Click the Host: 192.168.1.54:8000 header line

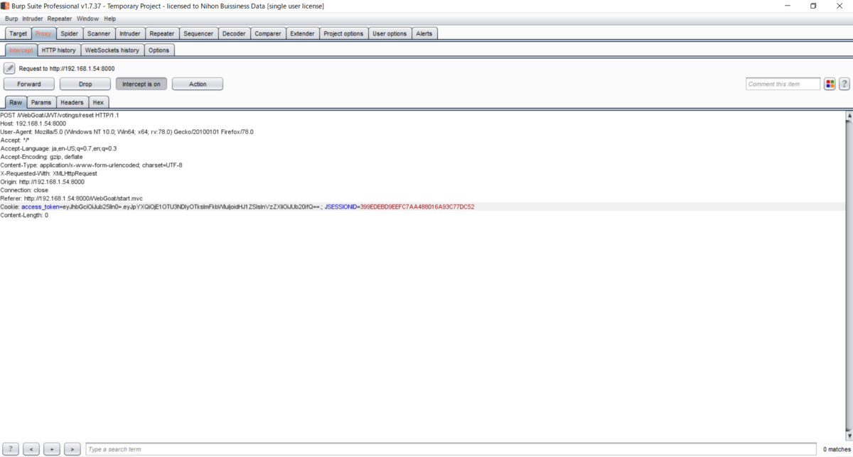pos(33,123)
